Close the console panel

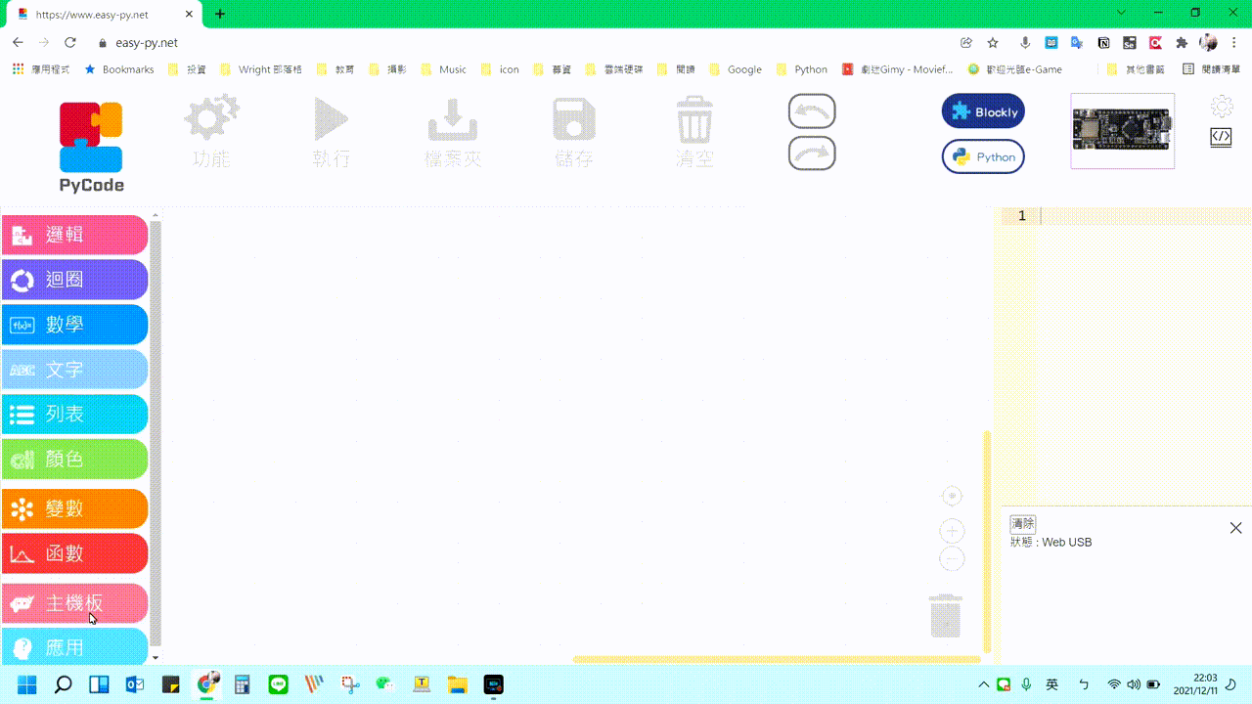[1235, 528]
